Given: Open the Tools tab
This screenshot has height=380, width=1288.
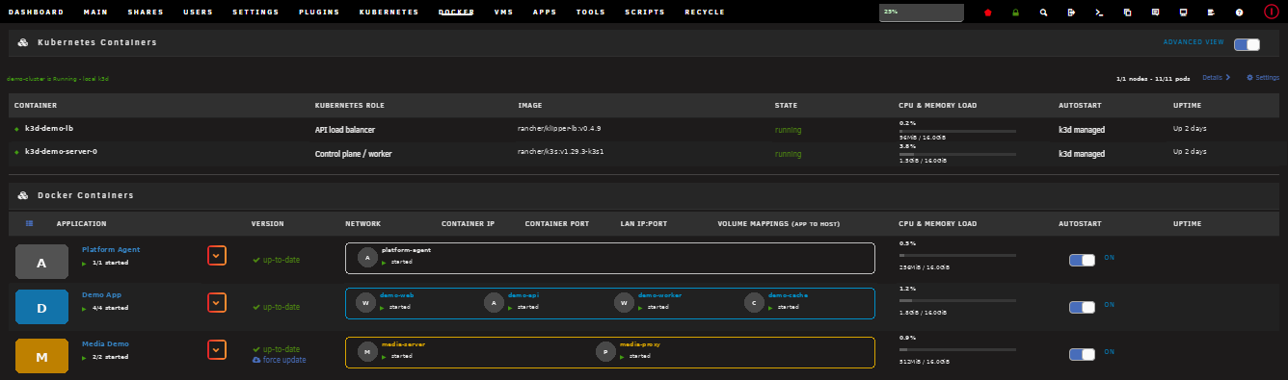Looking at the screenshot, I should (591, 13).
